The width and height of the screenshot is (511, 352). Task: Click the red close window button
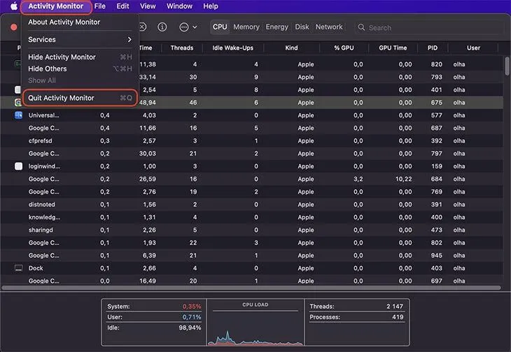point(14,27)
